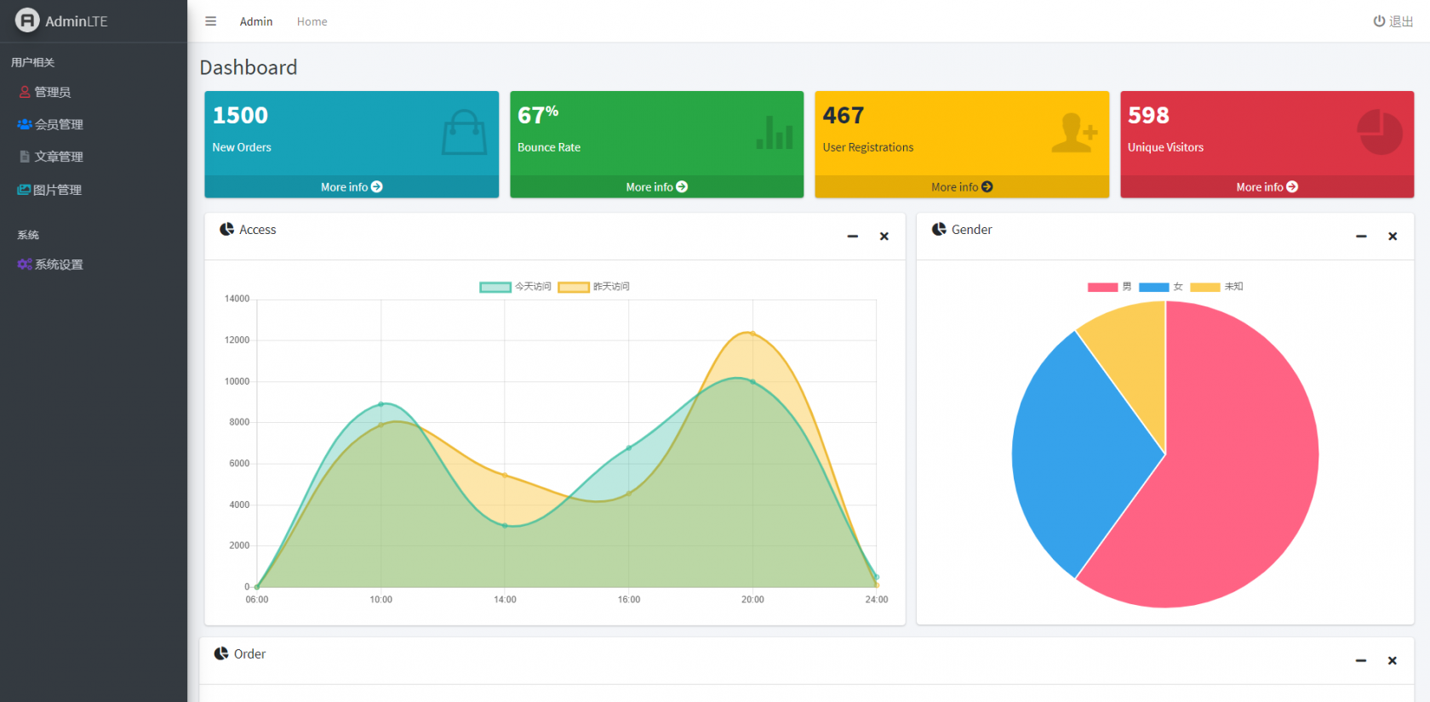1430x702 pixels.
Task: Toggle 未知 legend in Gender chart
Action: 1217,287
